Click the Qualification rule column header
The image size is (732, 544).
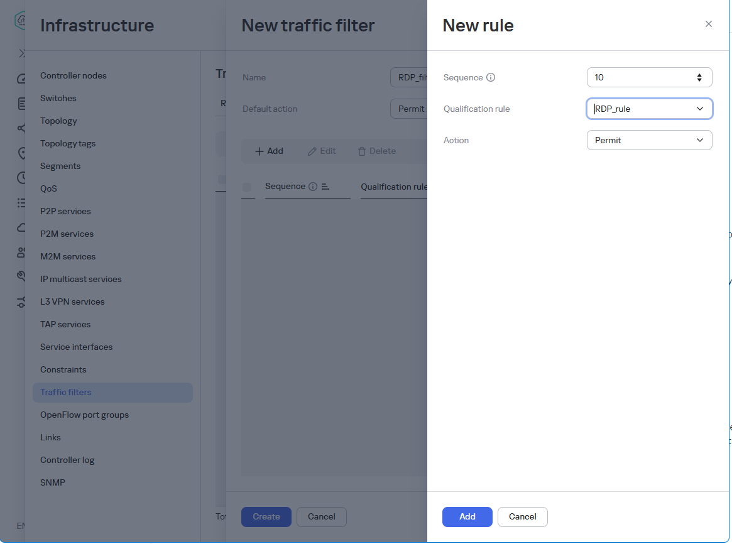393,187
